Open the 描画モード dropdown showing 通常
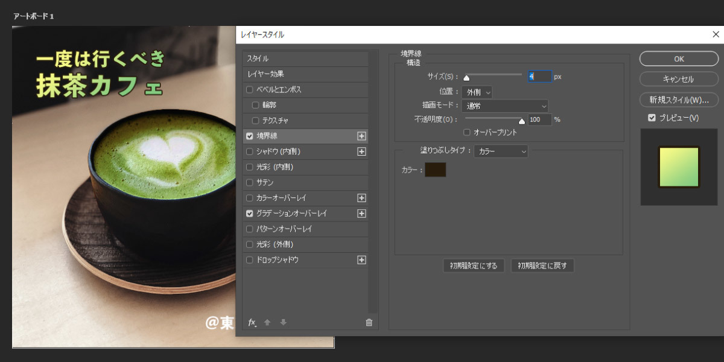This screenshot has width=724, height=362. (x=505, y=106)
